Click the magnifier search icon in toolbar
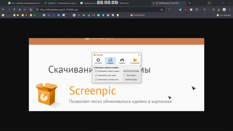233x131 pixels. [204, 10]
